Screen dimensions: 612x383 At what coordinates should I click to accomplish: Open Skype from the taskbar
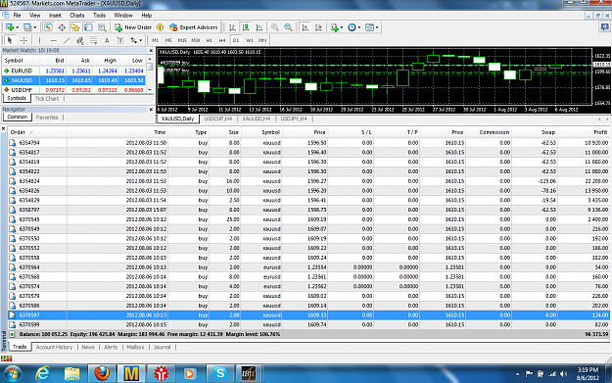pyautogui.click(x=220, y=373)
